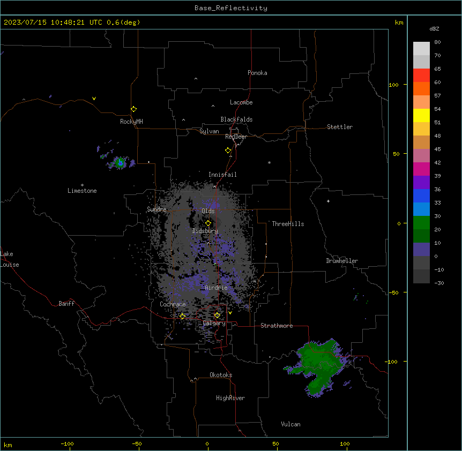462x451 pixels.
Task: Click the asterisk marker east of Innisfail
Action: (x=269, y=162)
